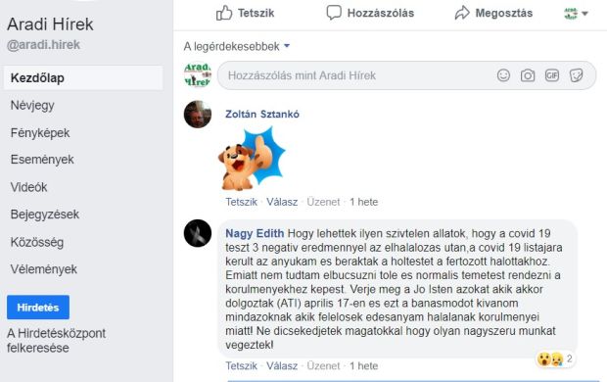Go to the Fényképek section
This screenshot has height=382, width=607.
coord(40,133)
